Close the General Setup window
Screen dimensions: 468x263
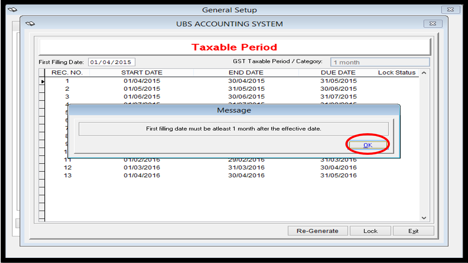[451, 10]
